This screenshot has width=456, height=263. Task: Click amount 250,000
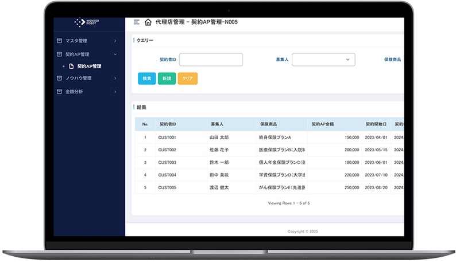tap(352, 187)
